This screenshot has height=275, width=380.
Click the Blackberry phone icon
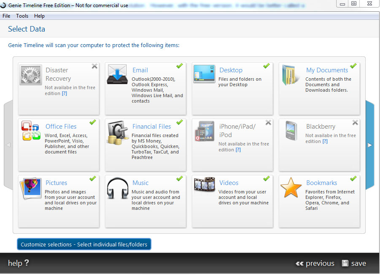[x=291, y=131]
